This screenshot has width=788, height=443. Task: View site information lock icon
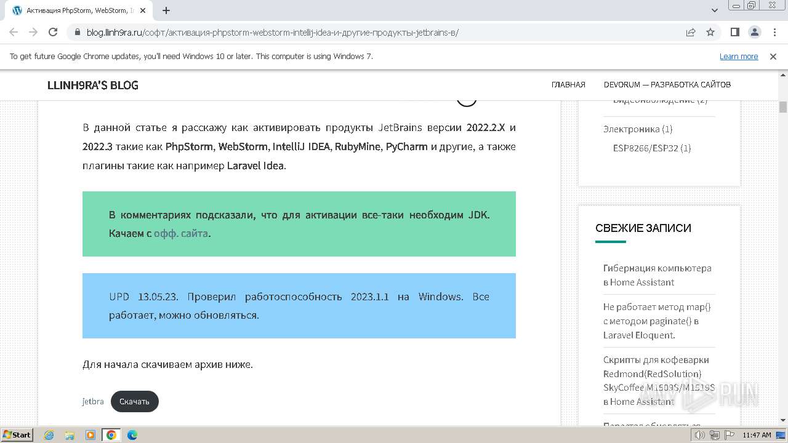[x=77, y=32]
